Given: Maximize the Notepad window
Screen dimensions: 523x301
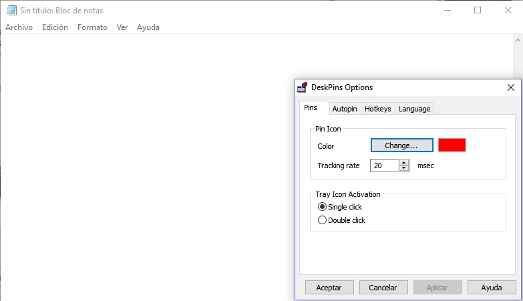Looking at the screenshot, I should click(478, 10).
